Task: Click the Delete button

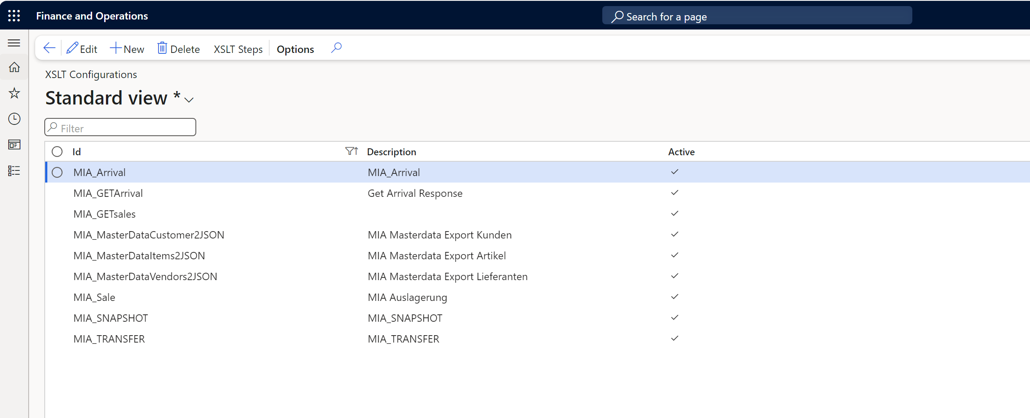Action: 178,49
